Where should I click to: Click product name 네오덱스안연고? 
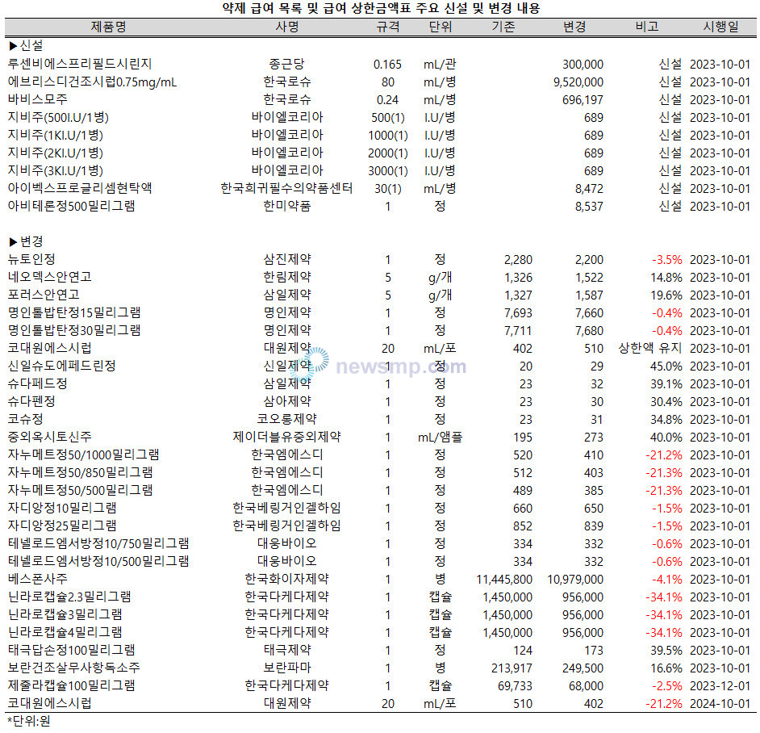(x=50, y=277)
